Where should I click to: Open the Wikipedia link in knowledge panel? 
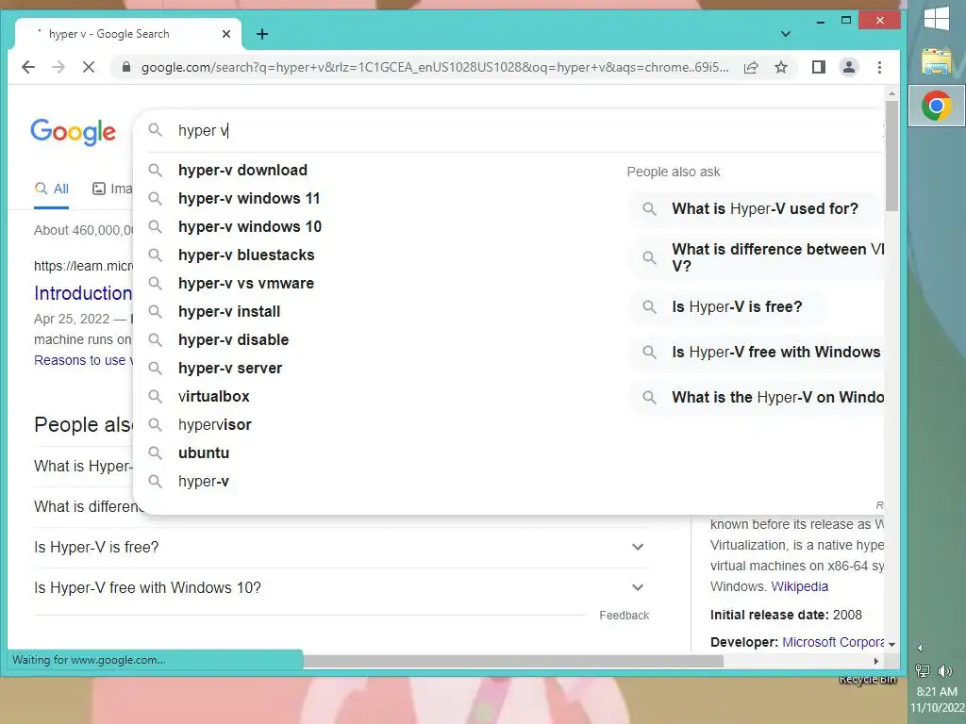tap(799, 586)
